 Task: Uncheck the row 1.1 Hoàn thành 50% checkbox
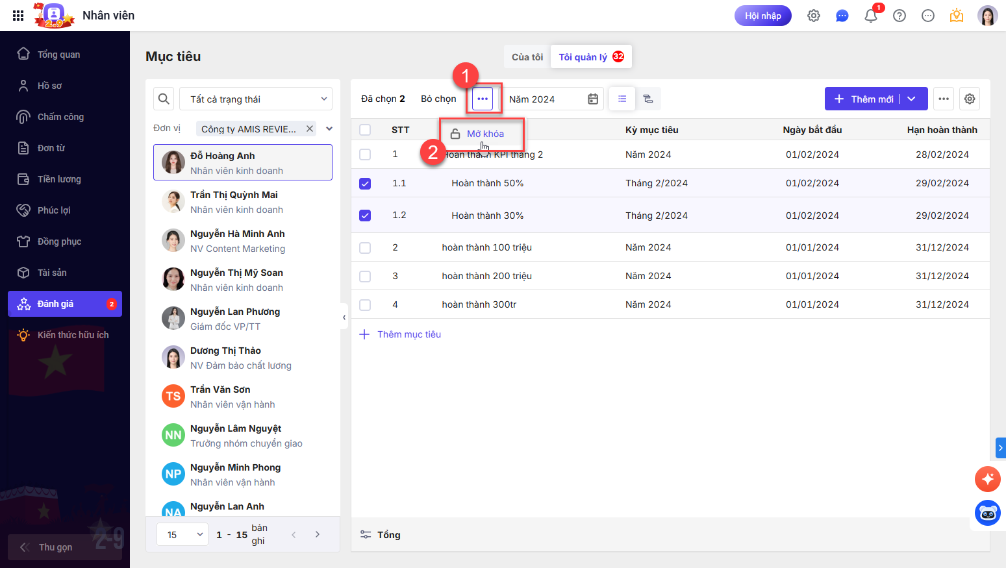(x=365, y=184)
